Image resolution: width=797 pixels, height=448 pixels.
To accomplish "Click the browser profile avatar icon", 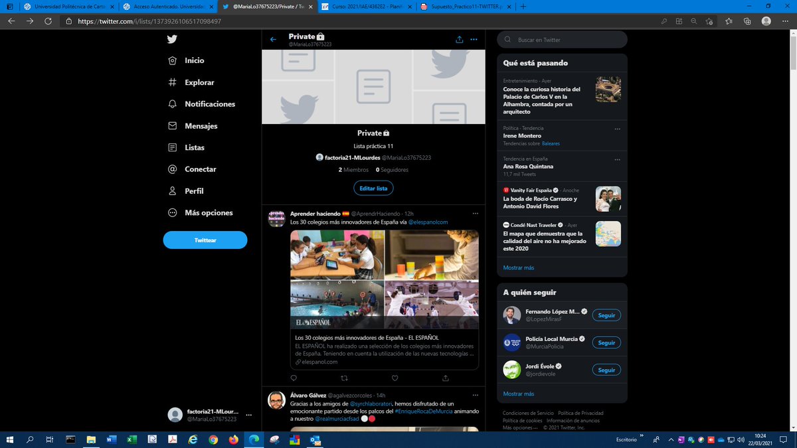I will click(766, 21).
